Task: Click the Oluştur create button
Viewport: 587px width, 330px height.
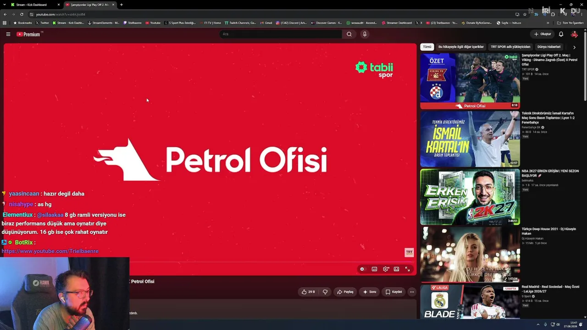Action: tap(543, 34)
